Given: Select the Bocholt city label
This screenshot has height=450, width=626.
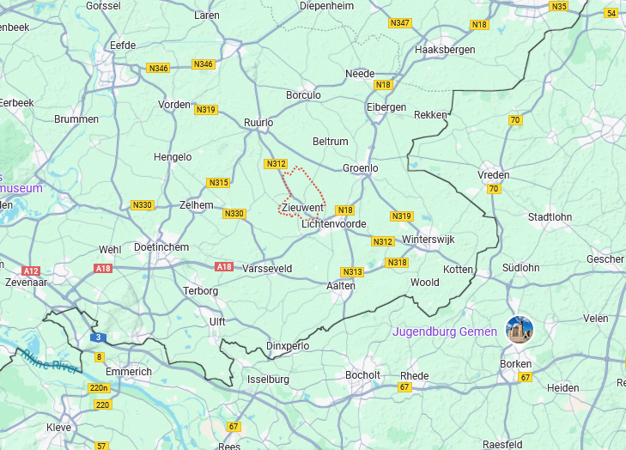Looking at the screenshot, I should [x=362, y=375].
